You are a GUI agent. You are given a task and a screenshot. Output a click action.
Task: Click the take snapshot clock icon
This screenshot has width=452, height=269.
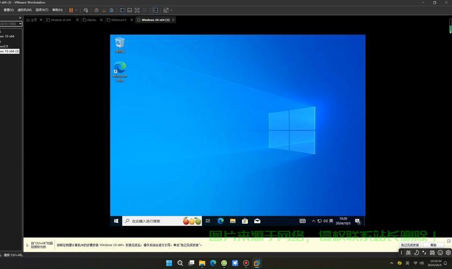(96, 10)
